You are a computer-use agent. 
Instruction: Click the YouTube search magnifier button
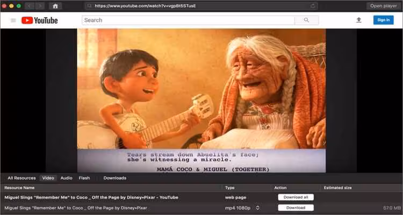(306, 20)
